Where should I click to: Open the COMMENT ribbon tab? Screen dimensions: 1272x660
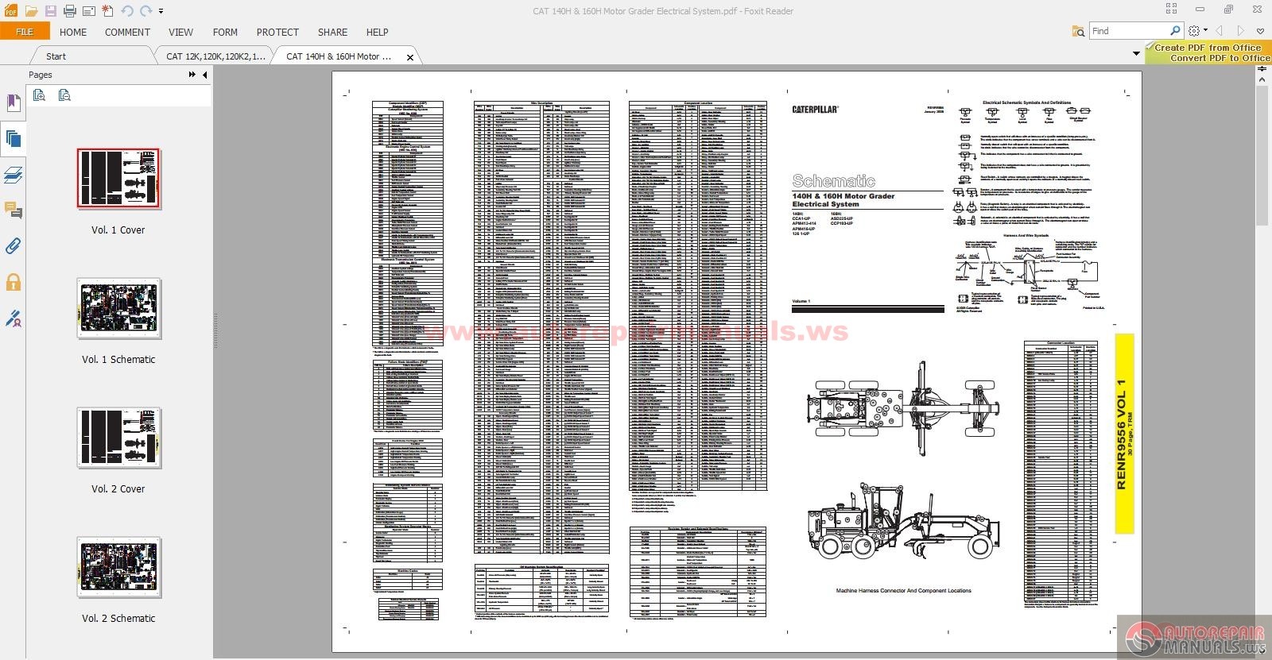click(x=127, y=33)
